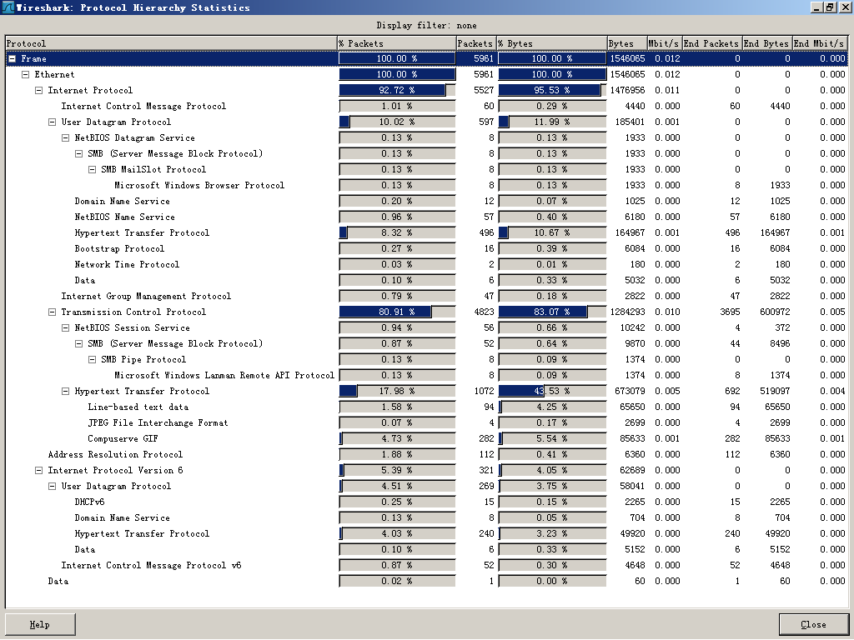This screenshot has width=854, height=640.
Task: Collapse NetBIOS Session Service node
Action: pyautogui.click(x=65, y=327)
